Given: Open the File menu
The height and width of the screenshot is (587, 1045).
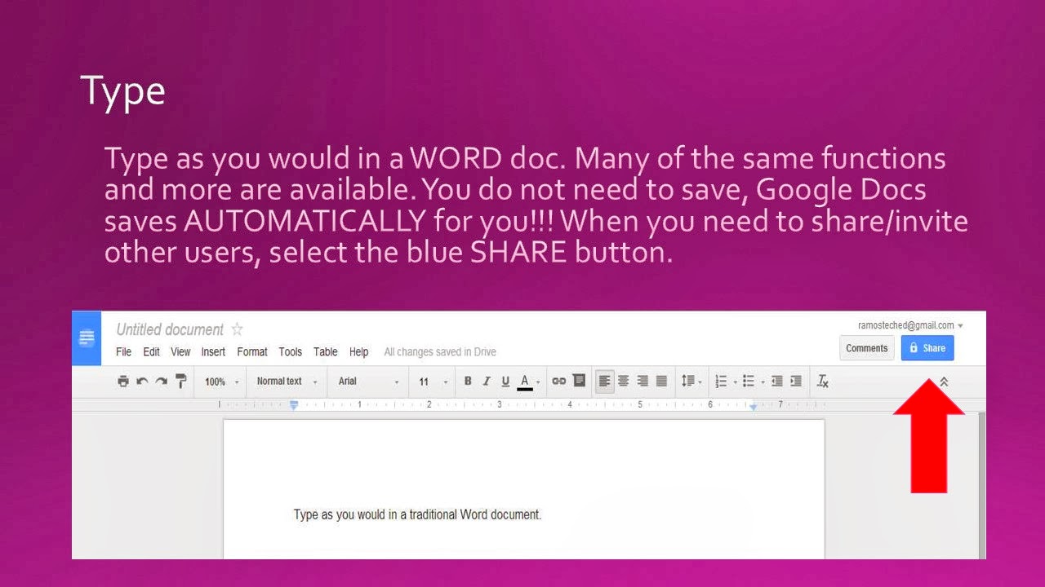Looking at the screenshot, I should [x=123, y=352].
